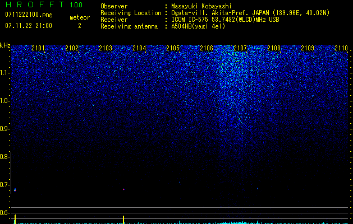Click the HROFFT title text
353x224 pixels.
pyautogui.click(x=35, y=4)
